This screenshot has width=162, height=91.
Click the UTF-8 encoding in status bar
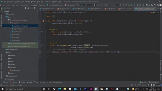[139, 85]
